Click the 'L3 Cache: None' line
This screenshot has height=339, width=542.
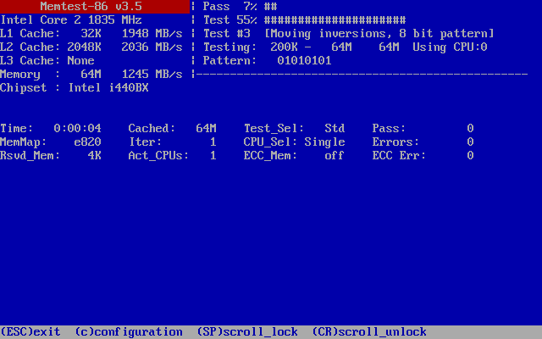tap(47, 61)
